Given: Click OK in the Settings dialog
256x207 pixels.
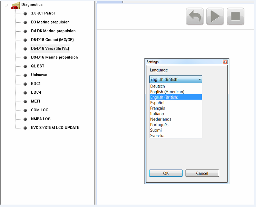Looking at the screenshot, I should tap(166, 173).
